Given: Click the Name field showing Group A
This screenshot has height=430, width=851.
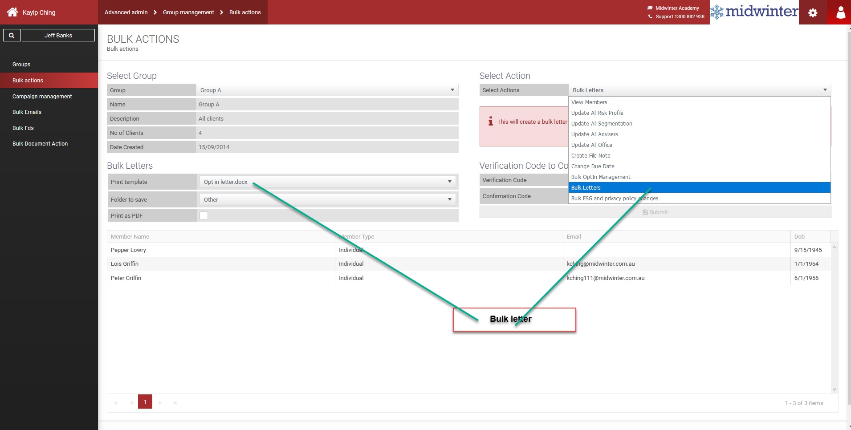Looking at the screenshot, I should pyautogui.click(x=327, y=104).
